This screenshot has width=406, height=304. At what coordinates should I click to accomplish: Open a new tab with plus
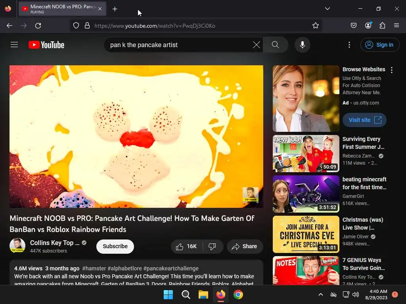coord(115,9)
